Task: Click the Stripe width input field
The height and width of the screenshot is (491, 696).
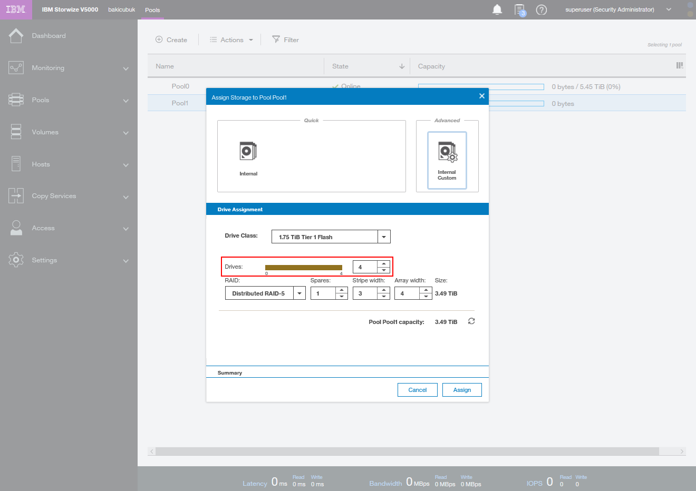Action: coord(365,293)
